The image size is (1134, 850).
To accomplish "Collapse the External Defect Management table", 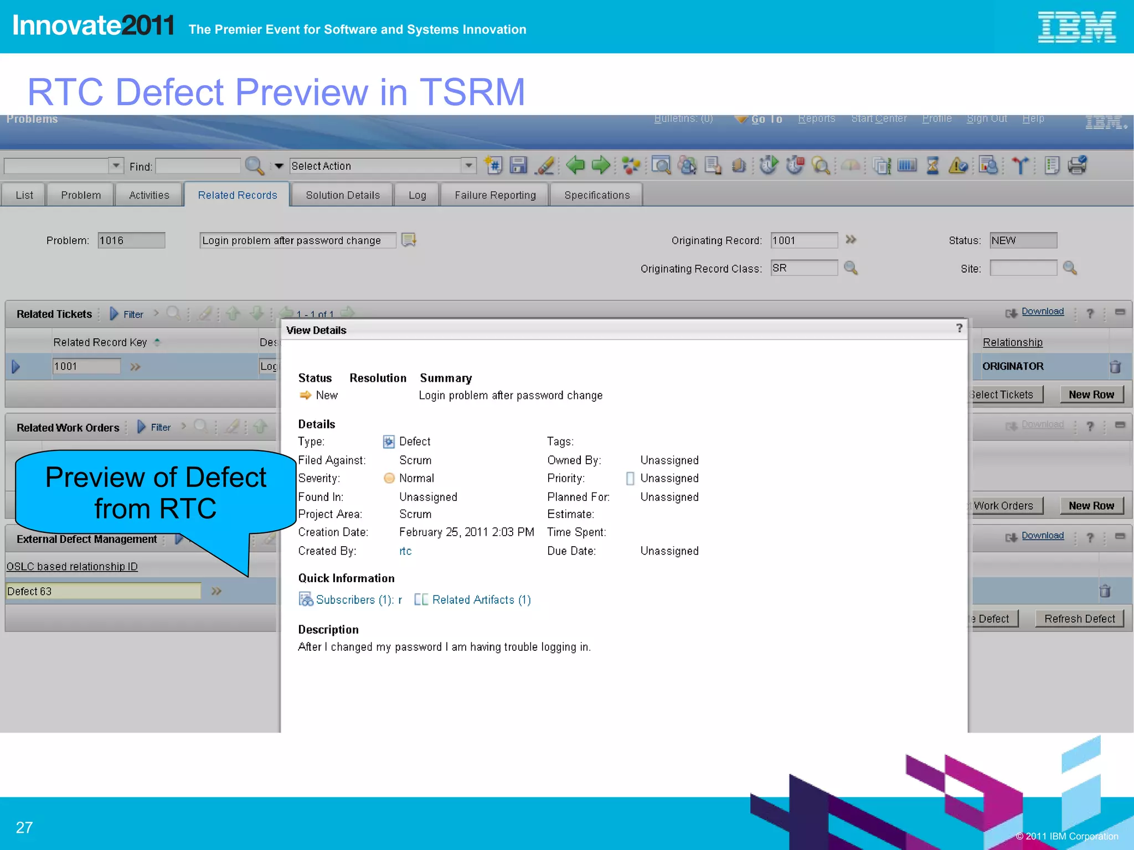I will pyautogui.click(x=1120, y=536).
